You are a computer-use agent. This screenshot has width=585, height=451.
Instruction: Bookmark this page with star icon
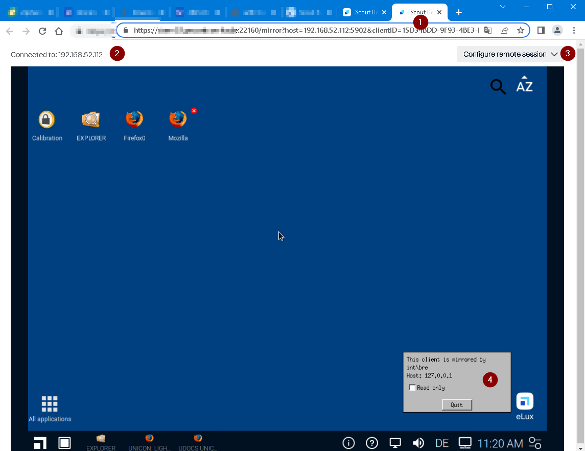coord(521,31)
